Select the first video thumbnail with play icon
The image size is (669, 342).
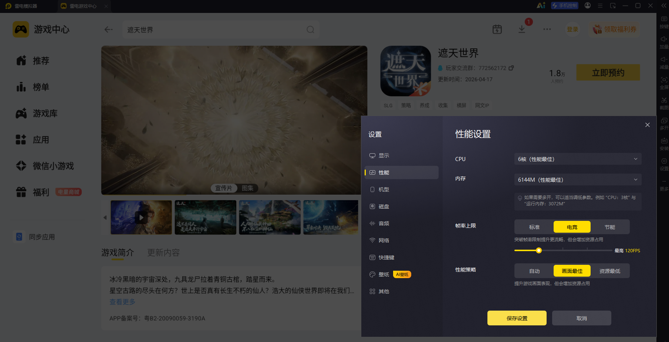141,217
